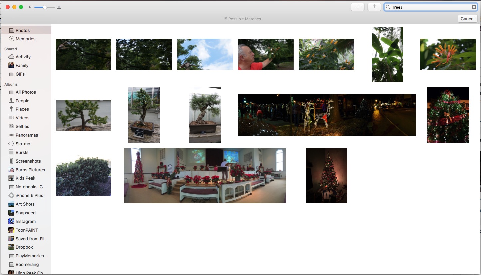Click the share icon in toolbar

(x=374, y=7)
